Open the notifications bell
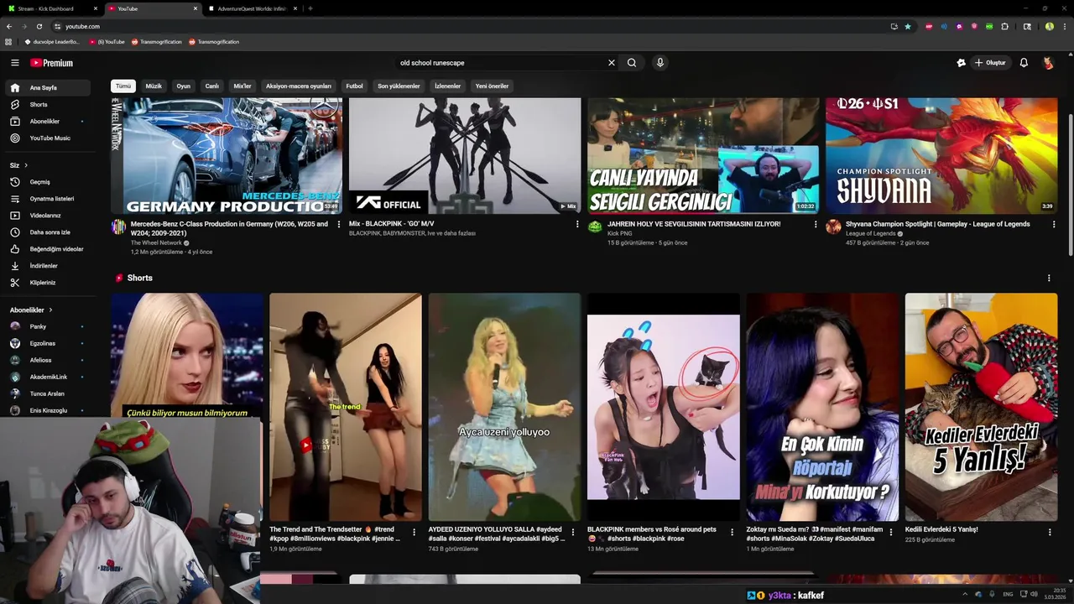The image size is (1074, 604). tap(1024, 63)
